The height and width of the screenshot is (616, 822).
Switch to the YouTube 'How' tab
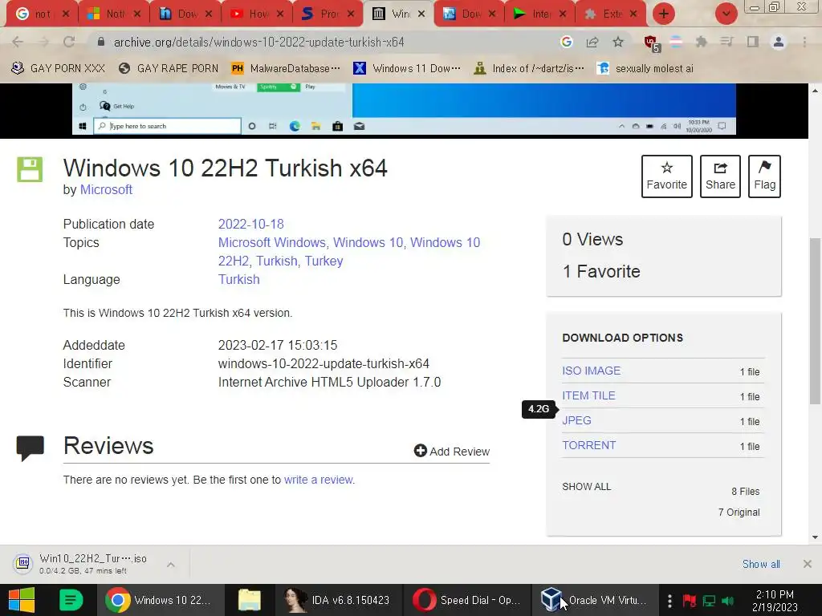click(x=257, y=14)
